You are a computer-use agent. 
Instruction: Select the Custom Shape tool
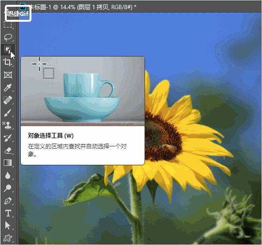click(x=8, y=238)
